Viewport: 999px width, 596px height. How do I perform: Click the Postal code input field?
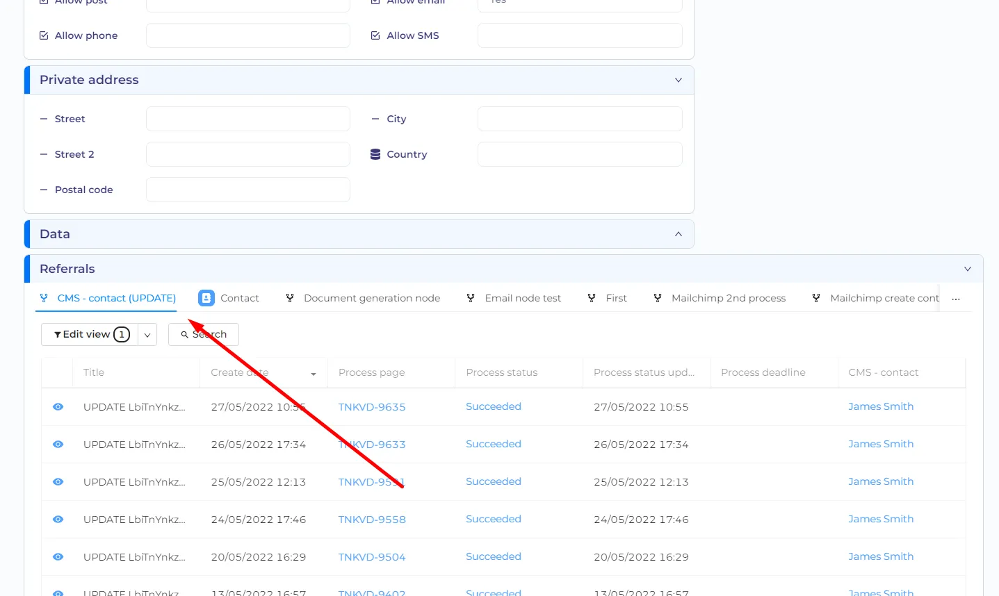point(248,190)
